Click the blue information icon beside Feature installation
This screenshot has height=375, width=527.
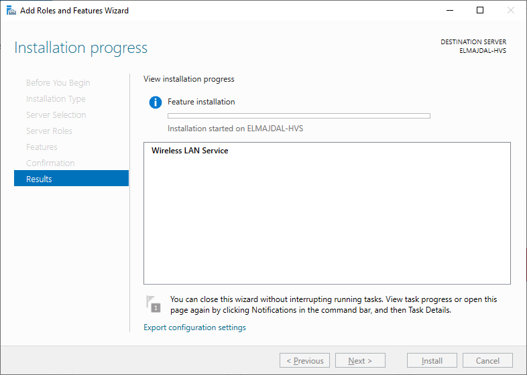click(156, 102)
